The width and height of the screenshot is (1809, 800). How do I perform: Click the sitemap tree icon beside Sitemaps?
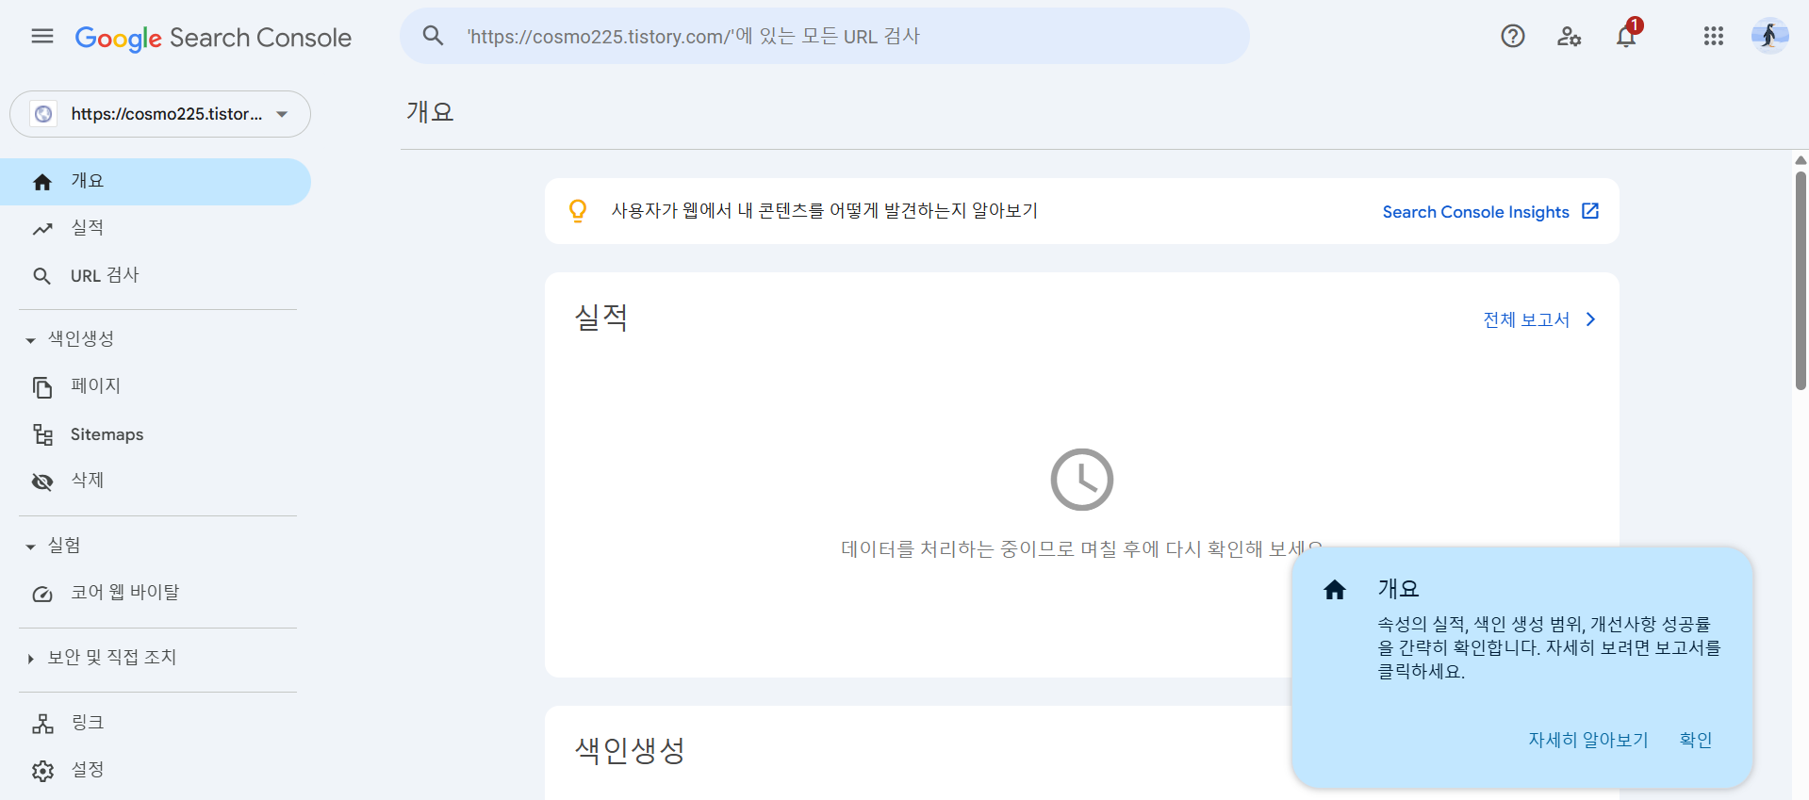42,434
